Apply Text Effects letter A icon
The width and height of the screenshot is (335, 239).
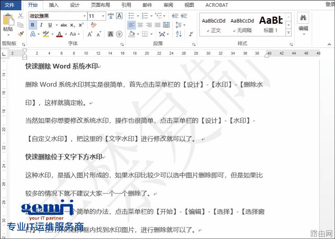(33, 34)
